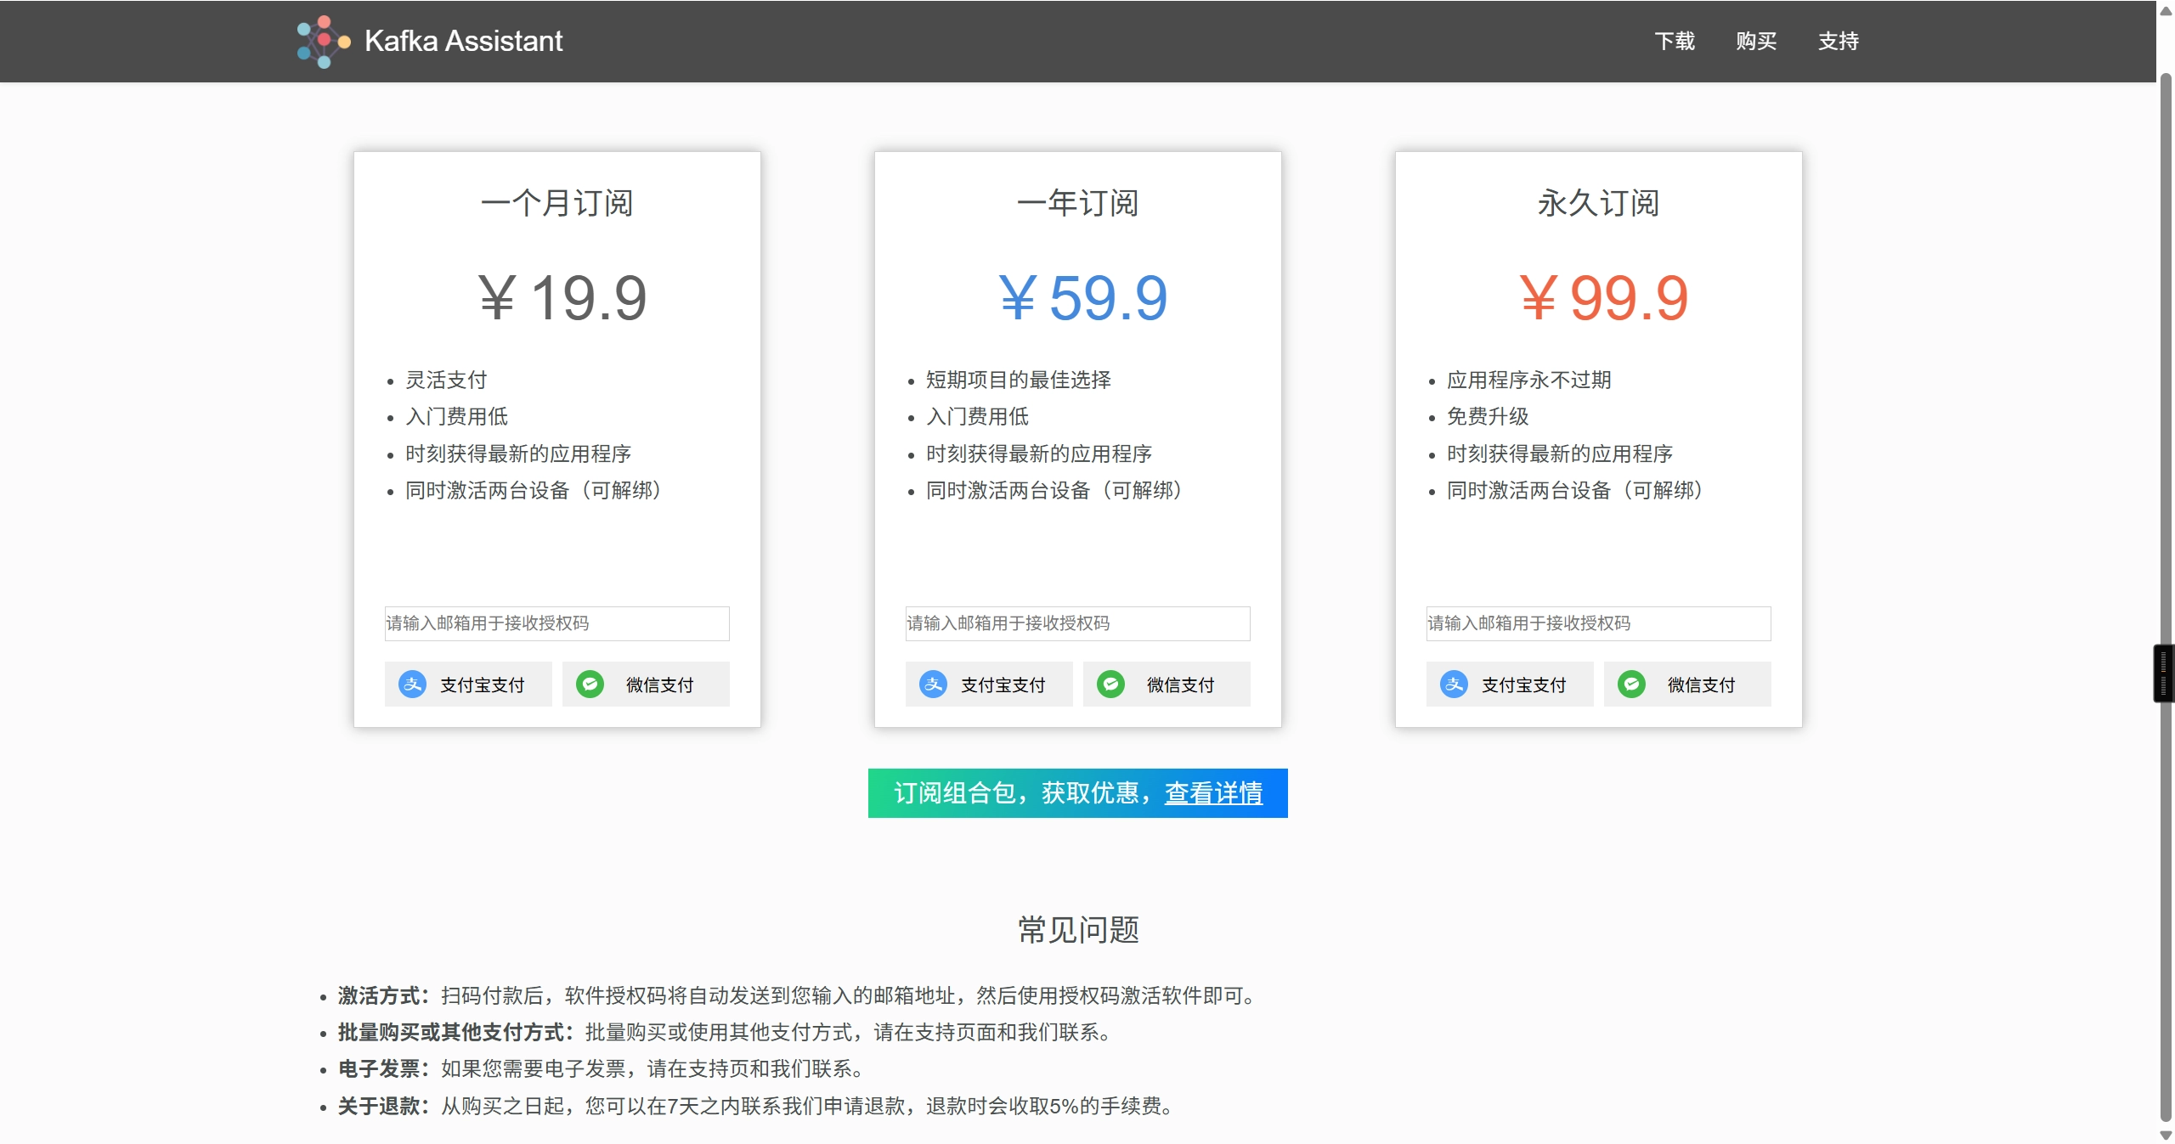Pay with 微信支付 for 一个月订阅
2175x1144 pixels.
(x=646, y=685)
